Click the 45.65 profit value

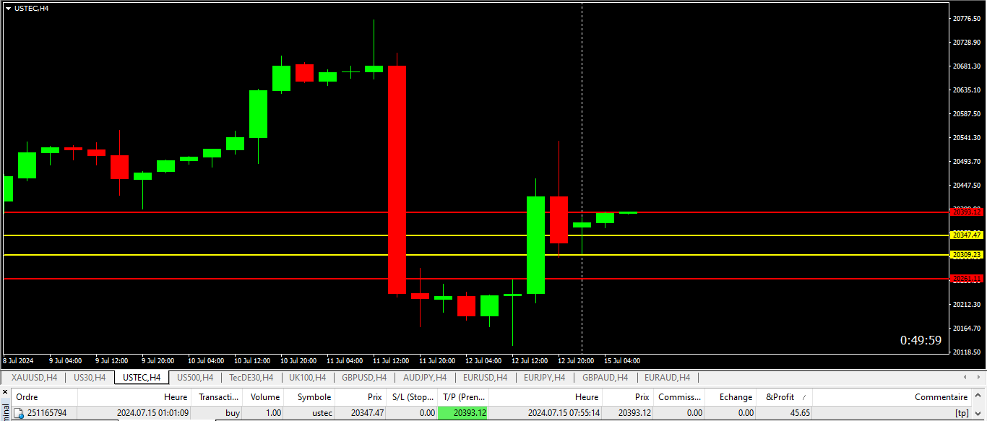798,413
